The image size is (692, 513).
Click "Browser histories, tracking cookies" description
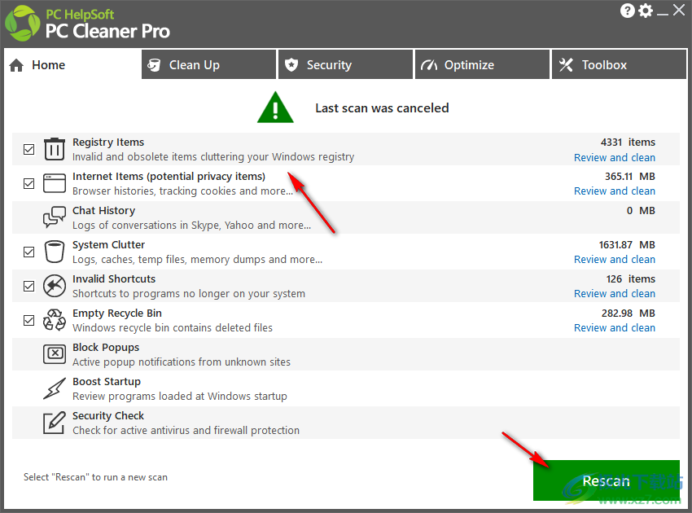click(x=182, y=191)
